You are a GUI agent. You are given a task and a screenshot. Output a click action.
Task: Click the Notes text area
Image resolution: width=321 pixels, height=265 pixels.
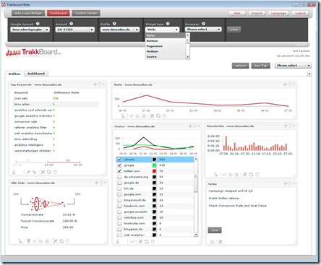pos(251,207)
